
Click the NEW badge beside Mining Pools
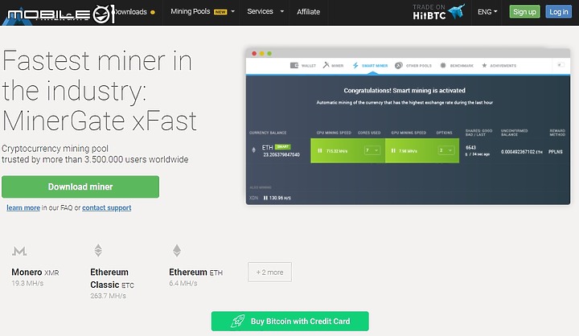(x=220, y=12)
